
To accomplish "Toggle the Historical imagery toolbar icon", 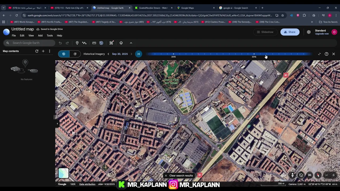I will click(101, 43).
